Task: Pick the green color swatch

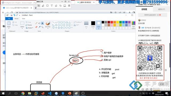Action: [x=121, y=22]
